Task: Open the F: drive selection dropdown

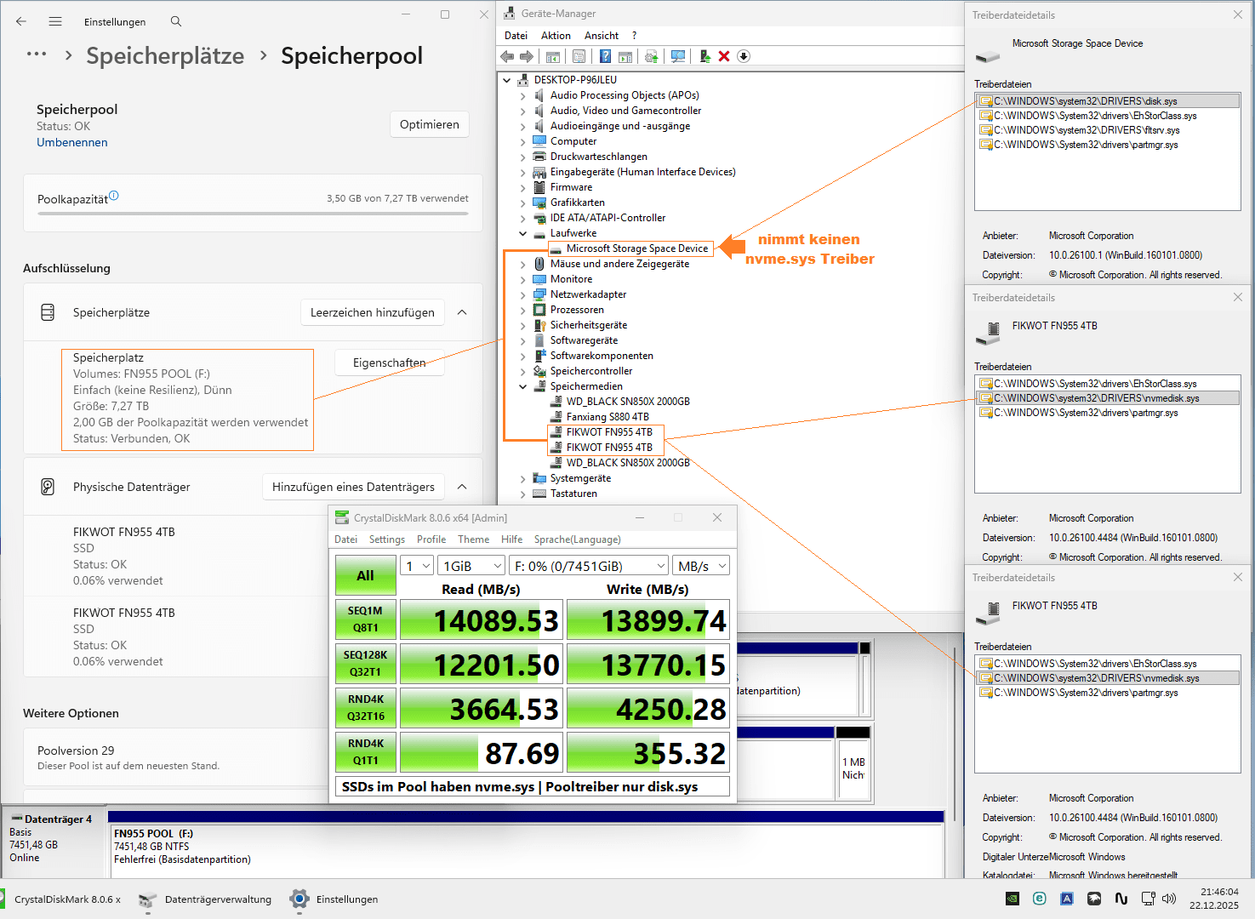Action: point(589,566)
